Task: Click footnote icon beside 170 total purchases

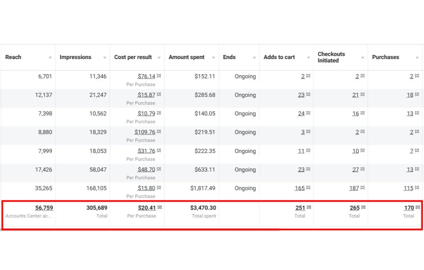Action: click(x=418, y=207)
